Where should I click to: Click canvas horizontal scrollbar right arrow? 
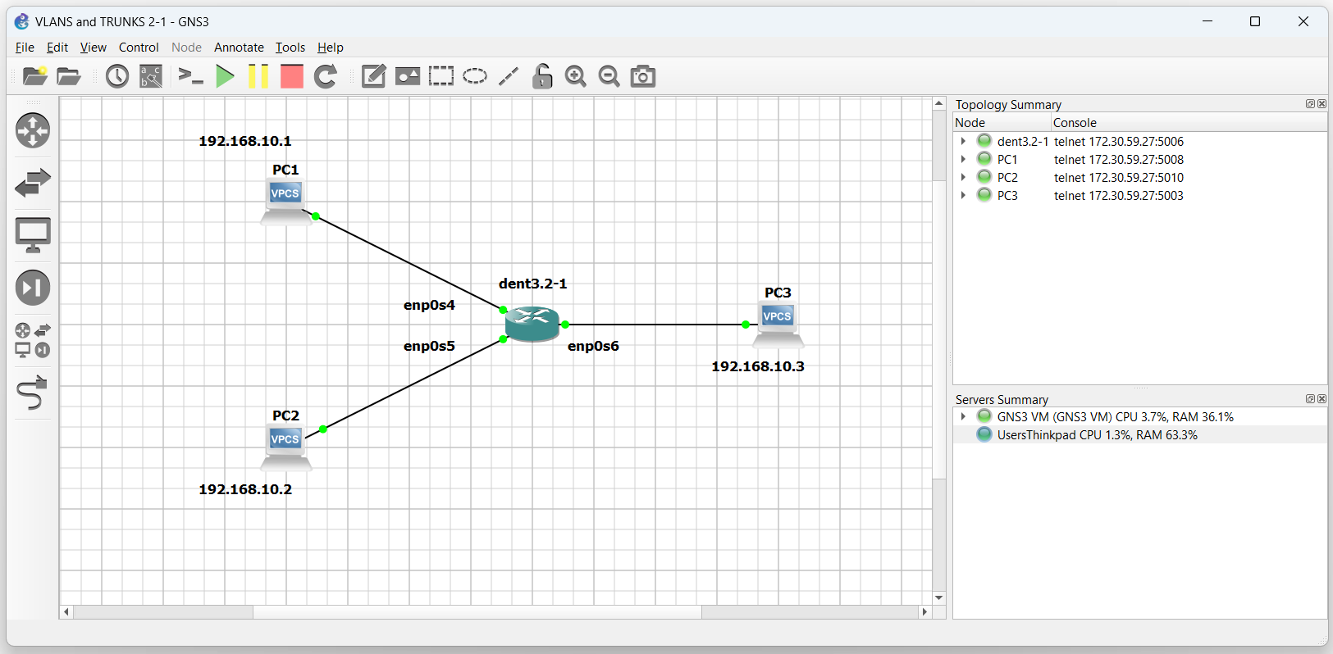pos(925,612)
